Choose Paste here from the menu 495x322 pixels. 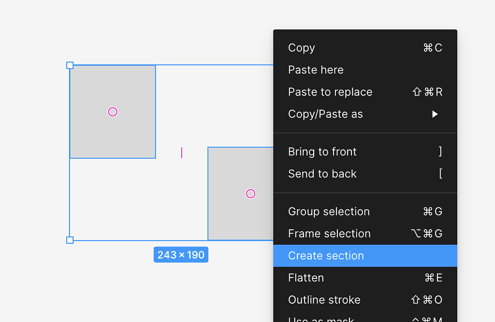(316, 70)
